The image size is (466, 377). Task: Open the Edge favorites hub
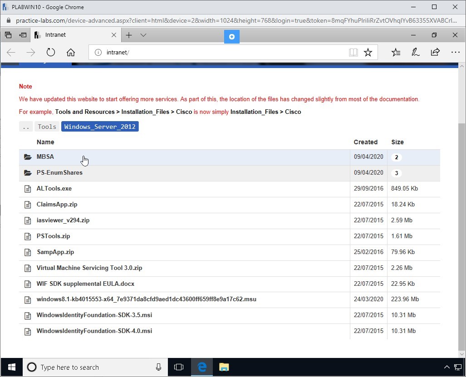coord(396,52)
